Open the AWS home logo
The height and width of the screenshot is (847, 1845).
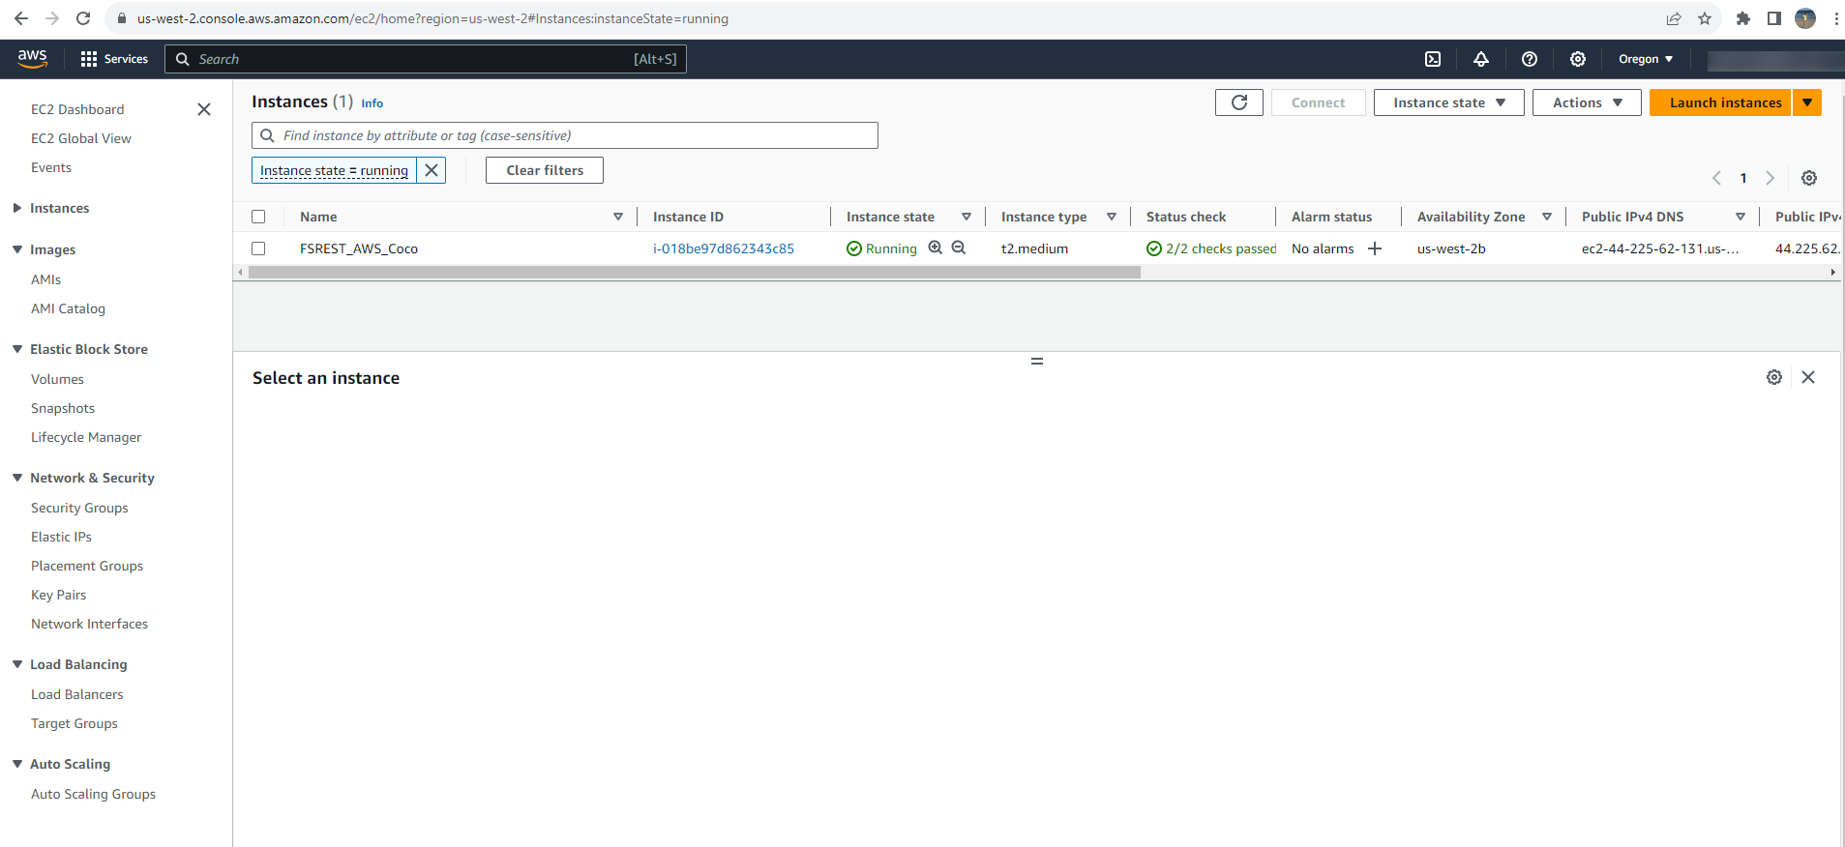32,58
